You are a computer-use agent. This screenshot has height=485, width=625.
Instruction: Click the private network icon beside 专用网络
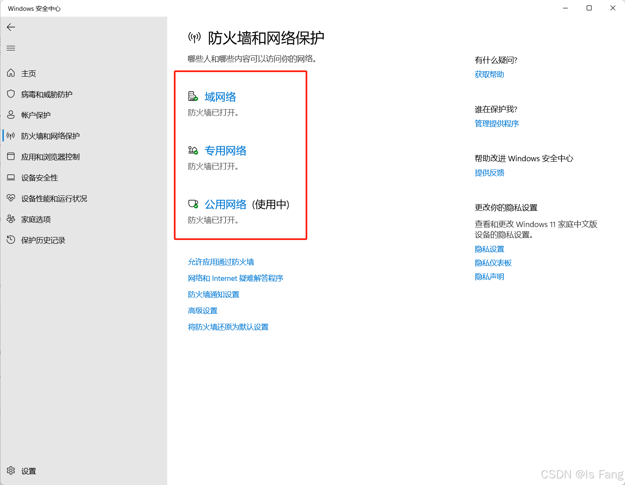[x=193, y=150]
